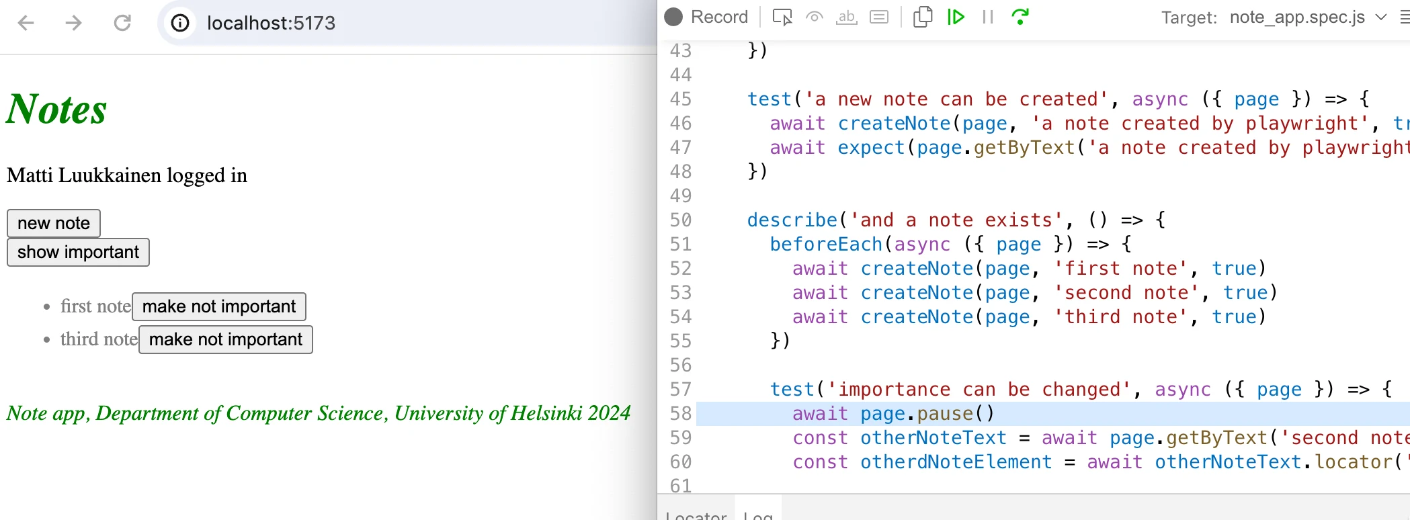Click the 'new note' button
Viewport: 1410px width, 520px height.
click(x=54, y=223)
